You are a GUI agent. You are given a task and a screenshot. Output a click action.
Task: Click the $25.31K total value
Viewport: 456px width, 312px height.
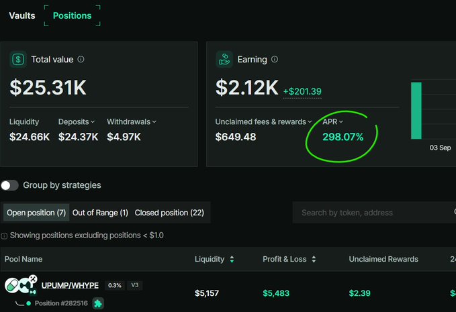point(48,87)
